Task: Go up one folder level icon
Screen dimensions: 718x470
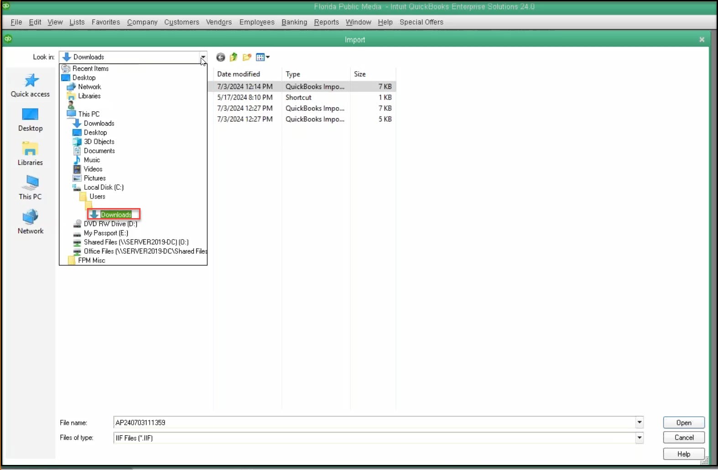Action: pos(234,57)
